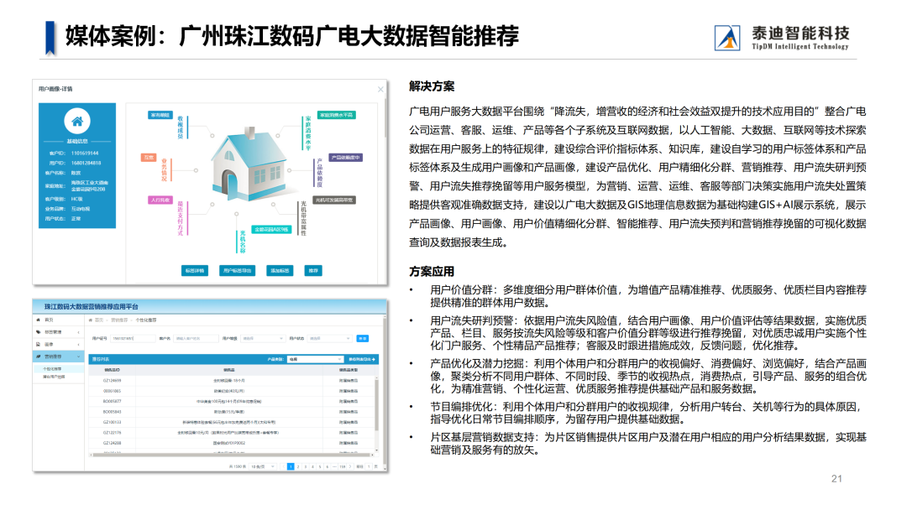The height and width of the screenshot is (510, 907).
Task: Click the 添加标签 button
Action: pos(280,270)
